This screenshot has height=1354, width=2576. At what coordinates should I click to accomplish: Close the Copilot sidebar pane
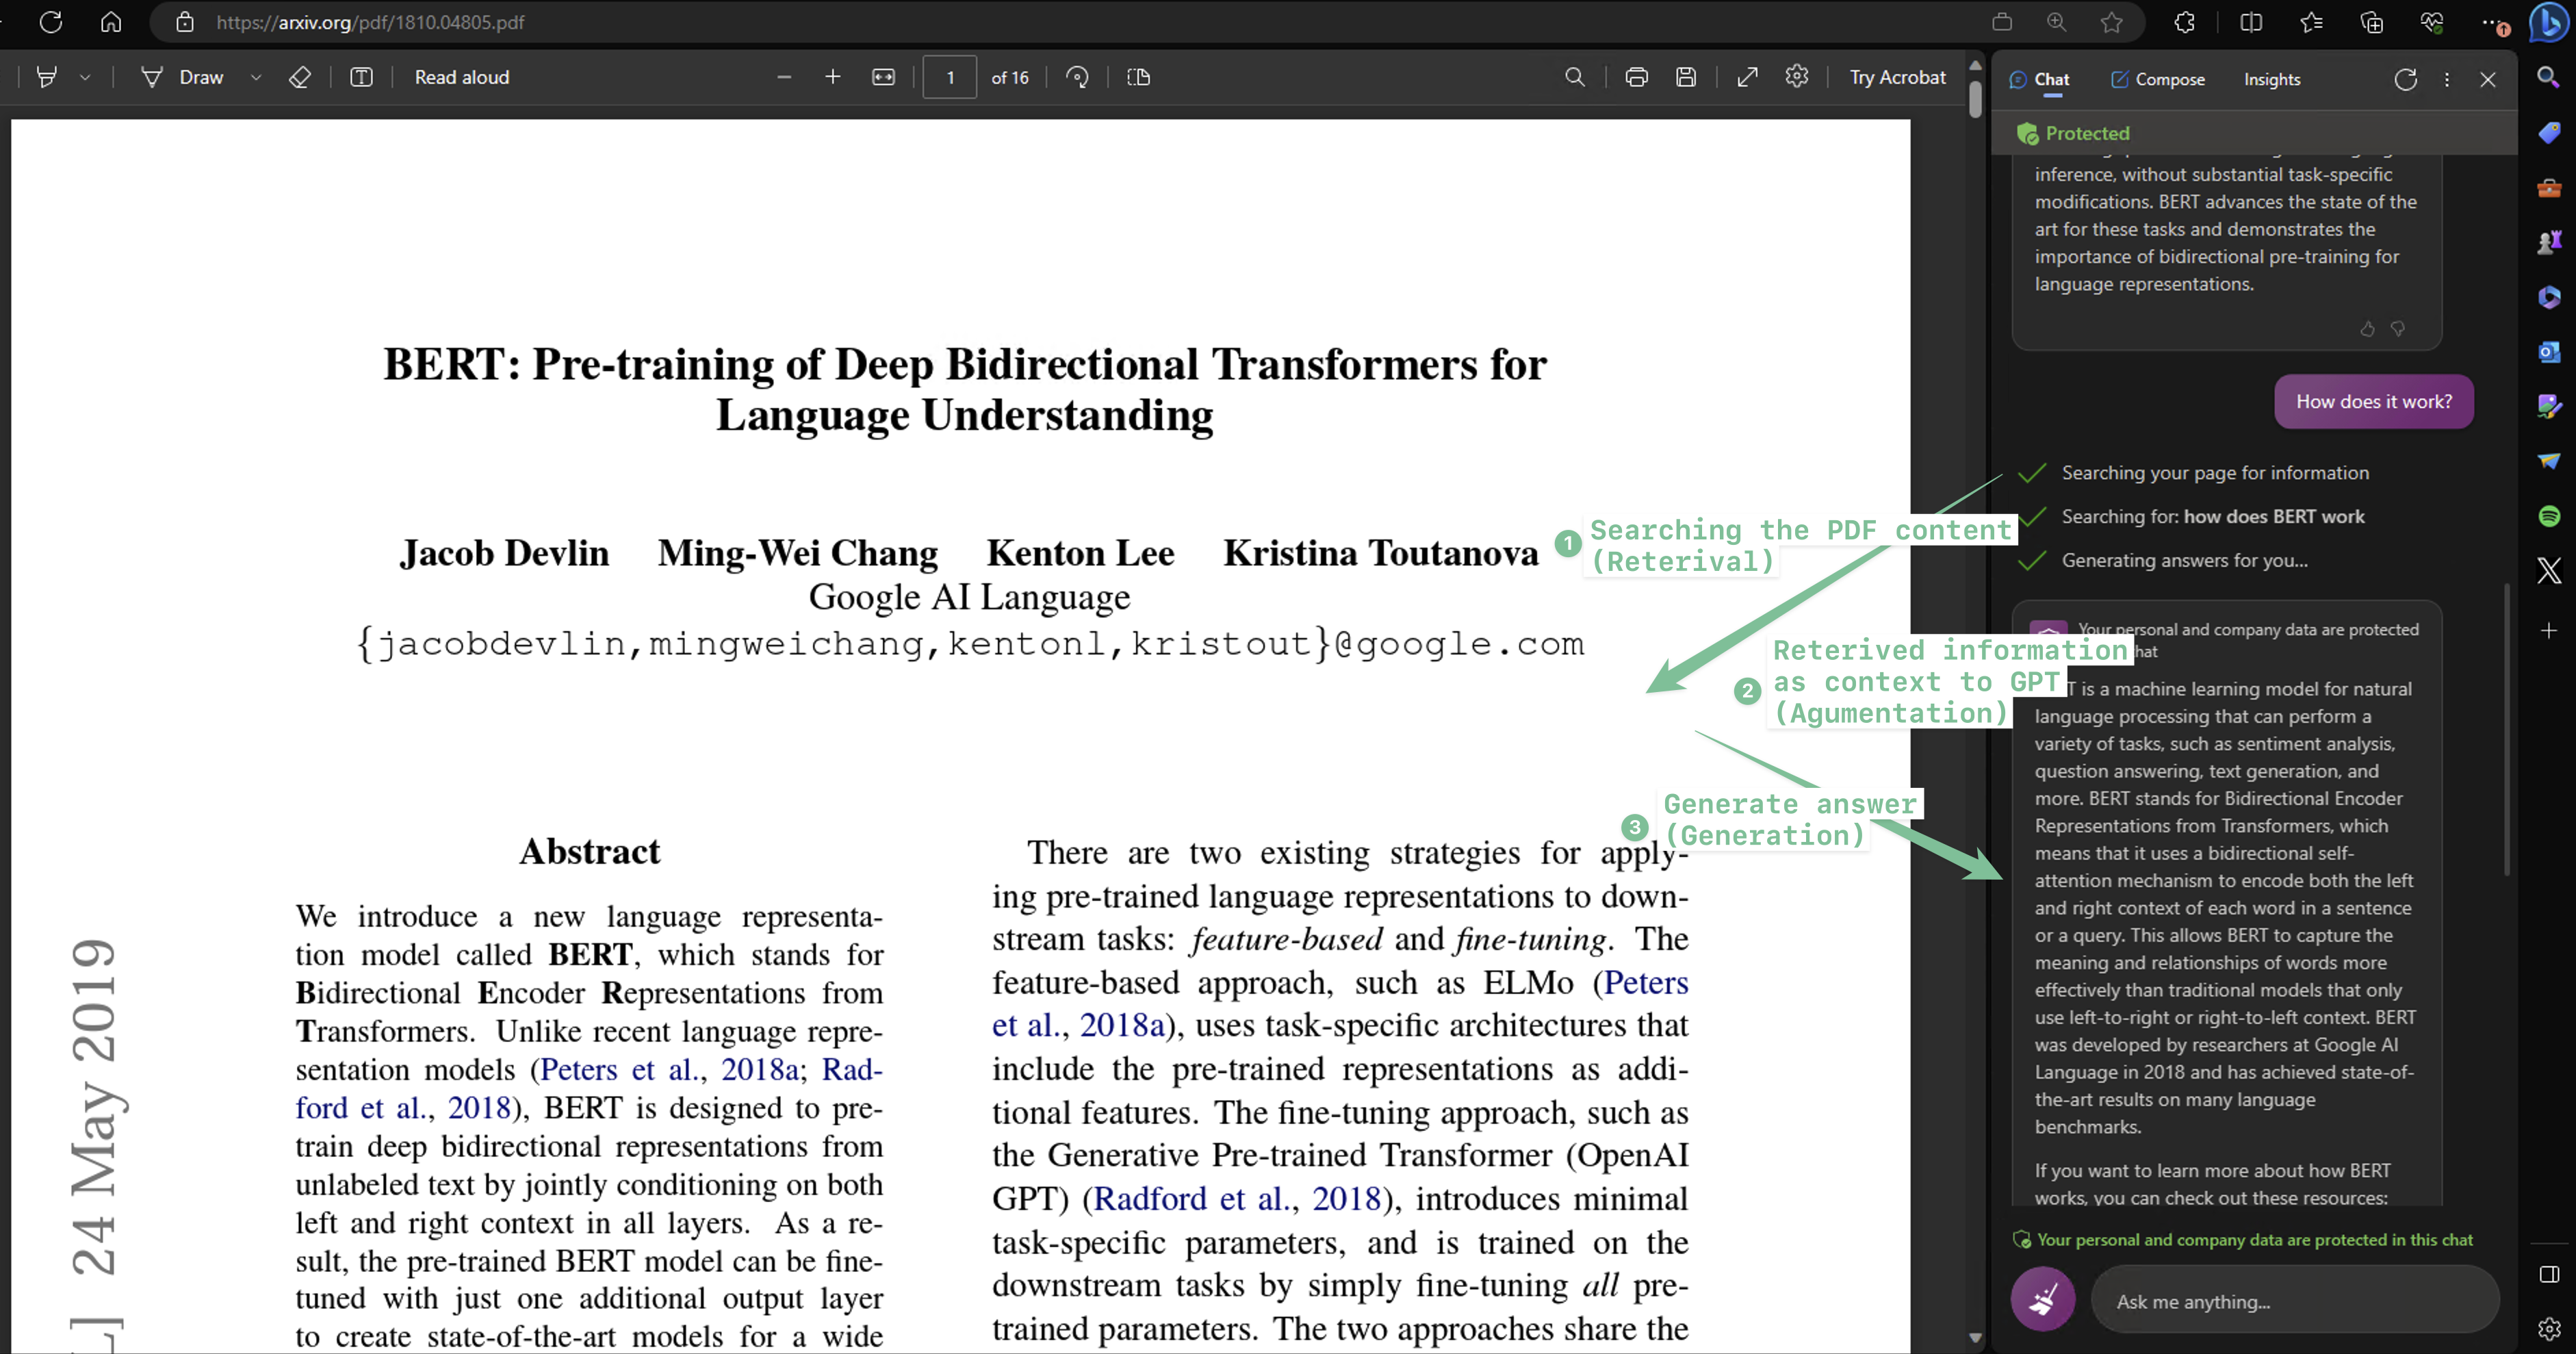tap(2488, 79)
